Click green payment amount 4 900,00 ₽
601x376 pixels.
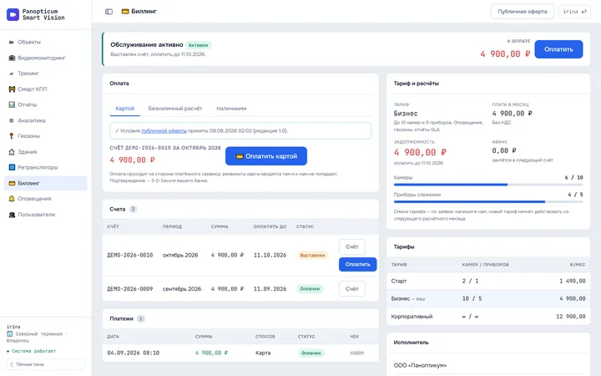tap(211, 353)
